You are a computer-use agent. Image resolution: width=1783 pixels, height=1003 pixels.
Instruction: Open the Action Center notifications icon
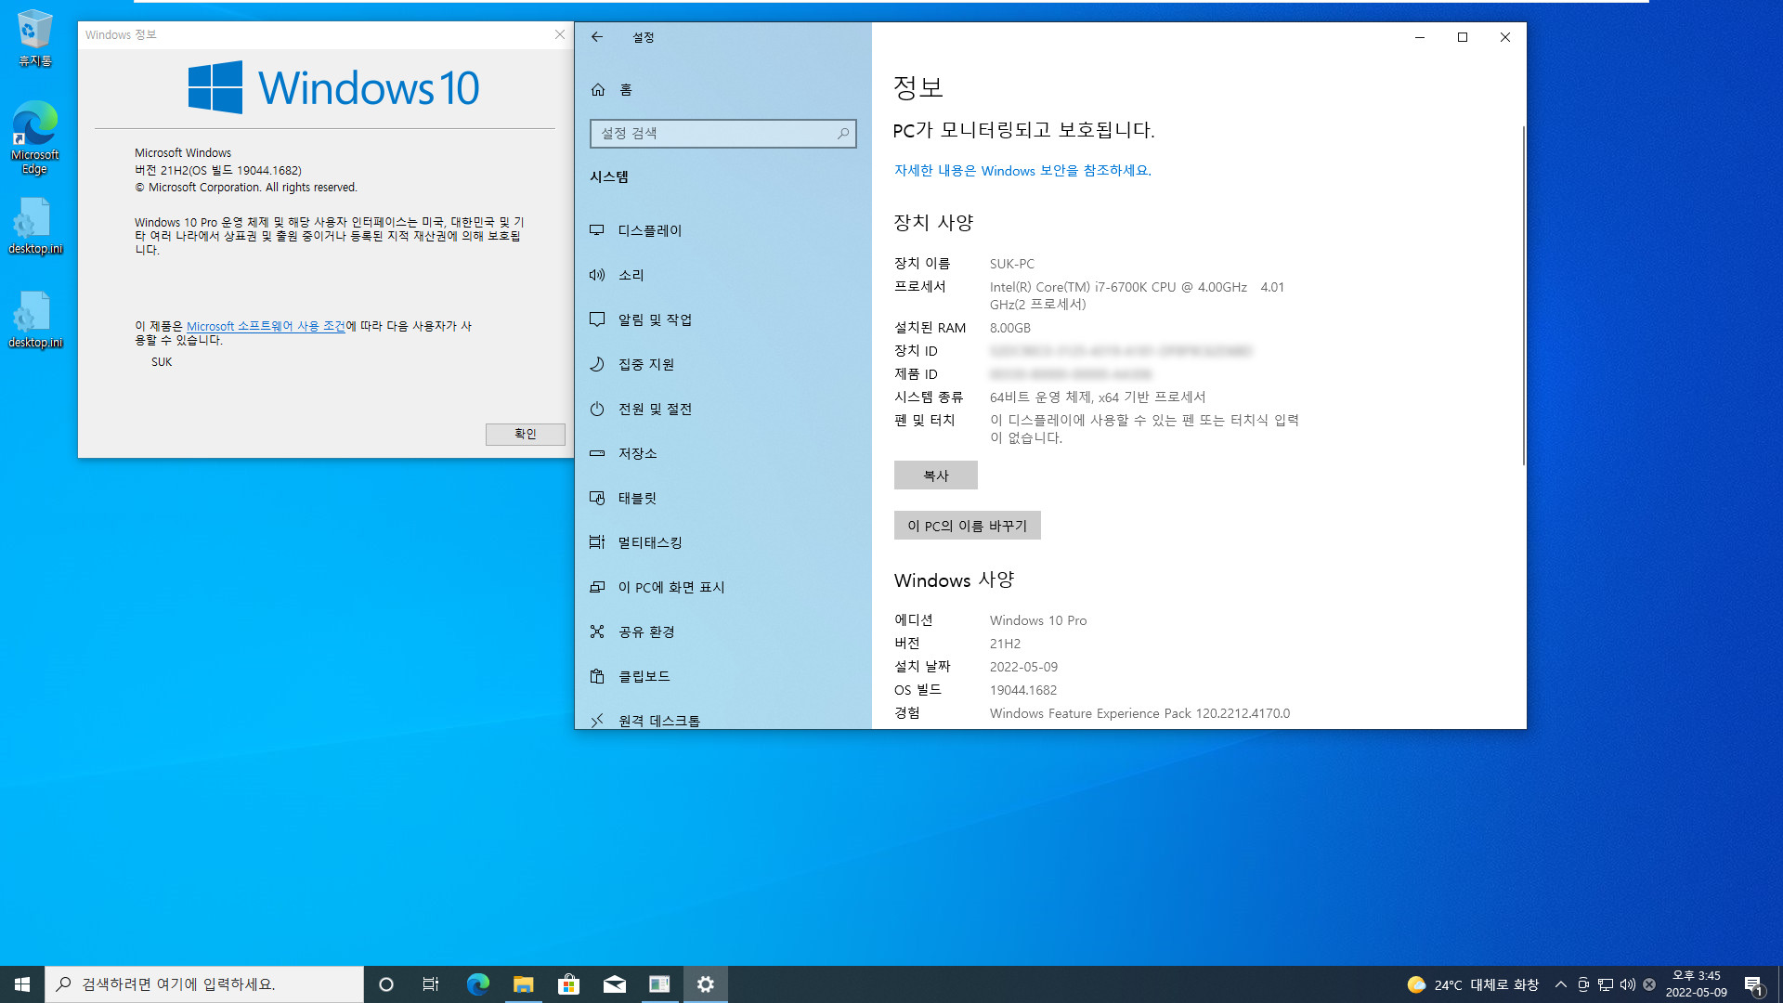[1753, 984]
